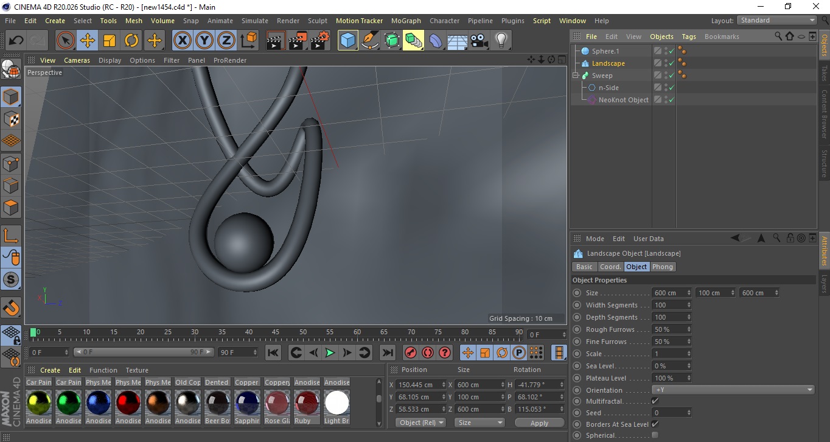
Task: Open Edit Render Settings icon
Action: pyautogui.click(x=320, y=41)
